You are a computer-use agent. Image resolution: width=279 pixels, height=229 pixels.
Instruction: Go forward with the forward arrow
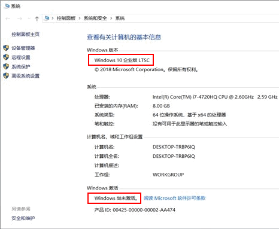(20, 19)
